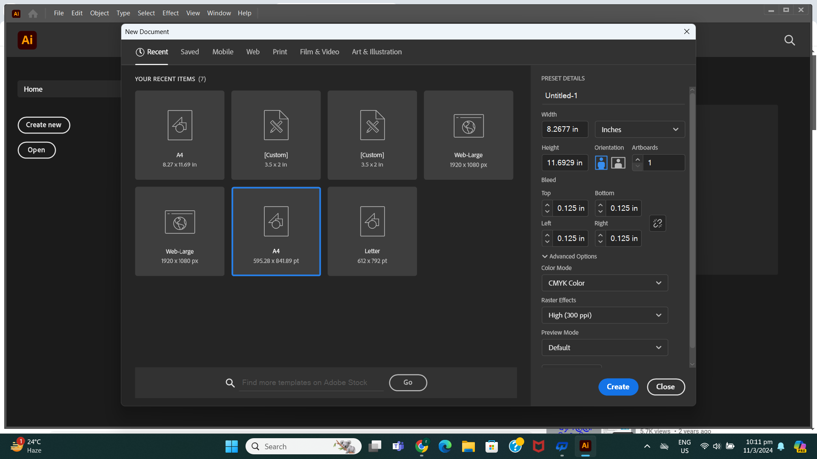Close the New Document dialog with X
Screen dimensions: 817x459
(687, 32)
